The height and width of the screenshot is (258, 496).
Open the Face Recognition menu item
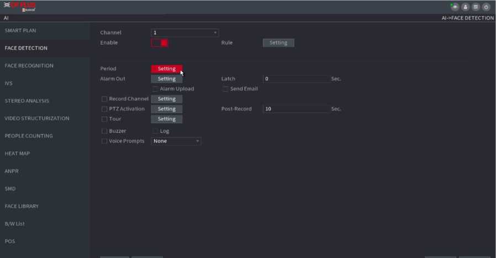pos(29,66)
